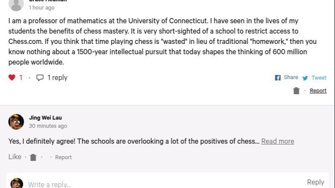The height and width of the screenshot is (188, 335).
Task: Expand the 1 reply thread
Action: coord(57,78)
